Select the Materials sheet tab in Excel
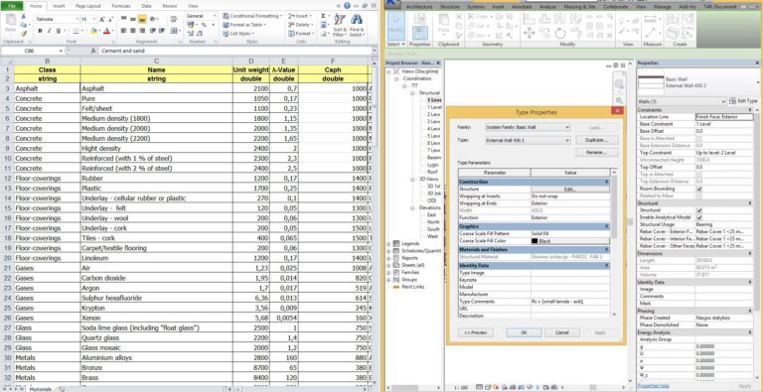 40,389
